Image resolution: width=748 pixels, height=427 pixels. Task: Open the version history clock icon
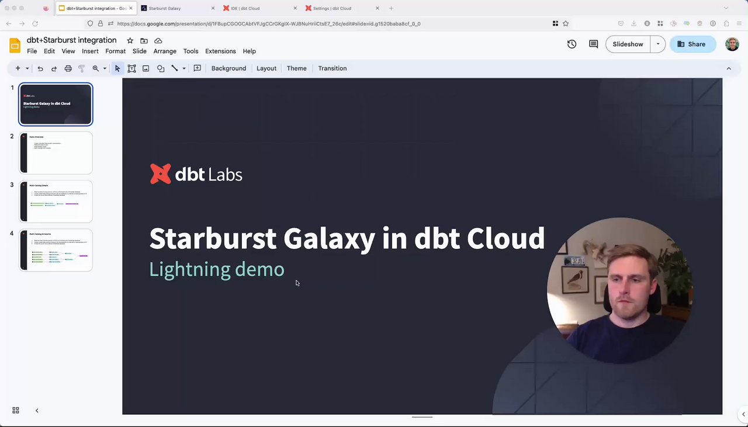pyautogui.click(x=572, y=44)
